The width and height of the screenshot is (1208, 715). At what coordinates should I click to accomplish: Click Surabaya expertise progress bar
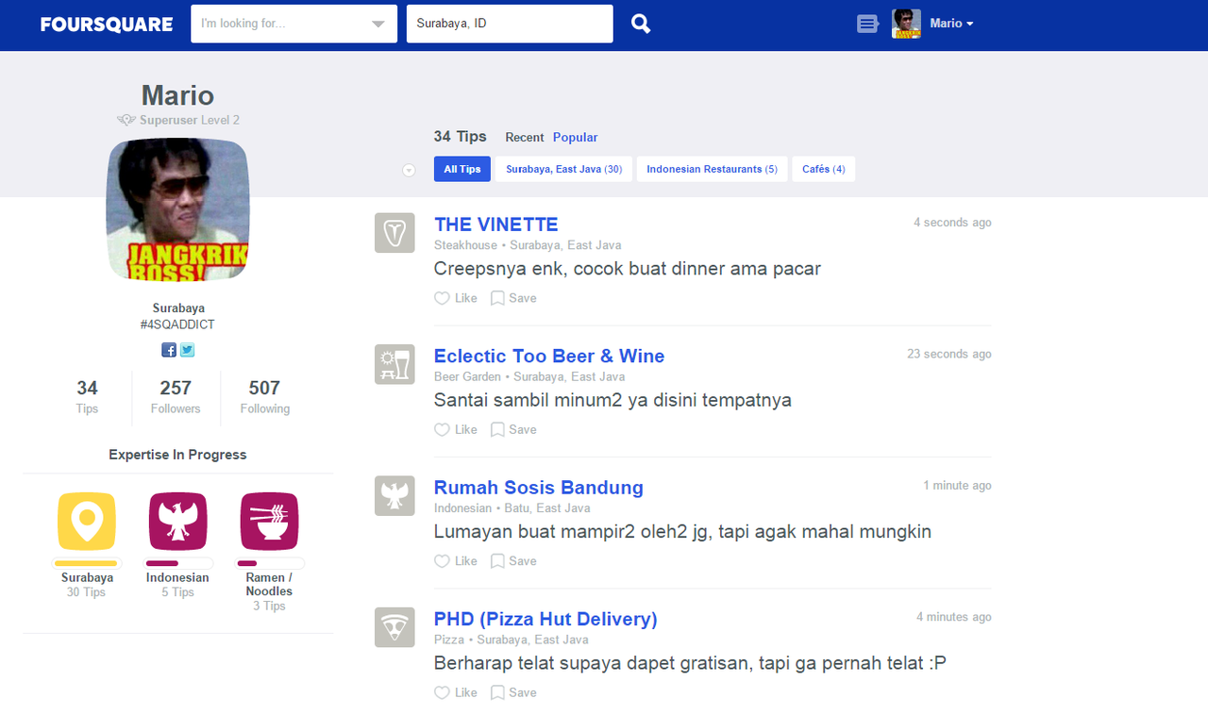point(87,563)
